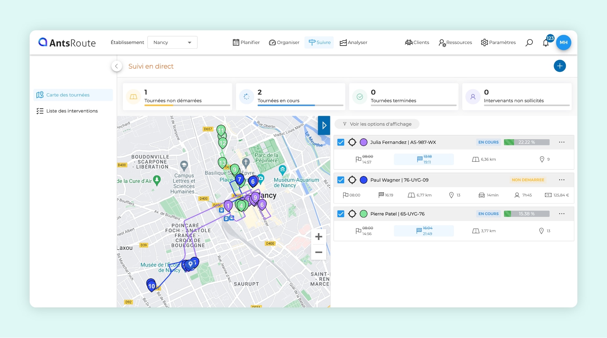This screenshot has width=607, height=338.
Task: Select Pierre Patel's green color swatch
Action: click(x=363, y=214)
